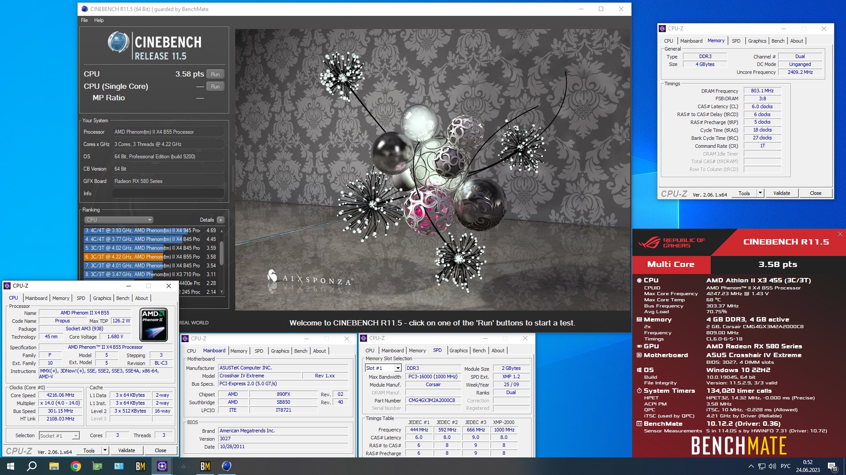Switch to CPU-Z purple chip taskbar icon
This screenshot has width=846, height=475.
point(162,466)
